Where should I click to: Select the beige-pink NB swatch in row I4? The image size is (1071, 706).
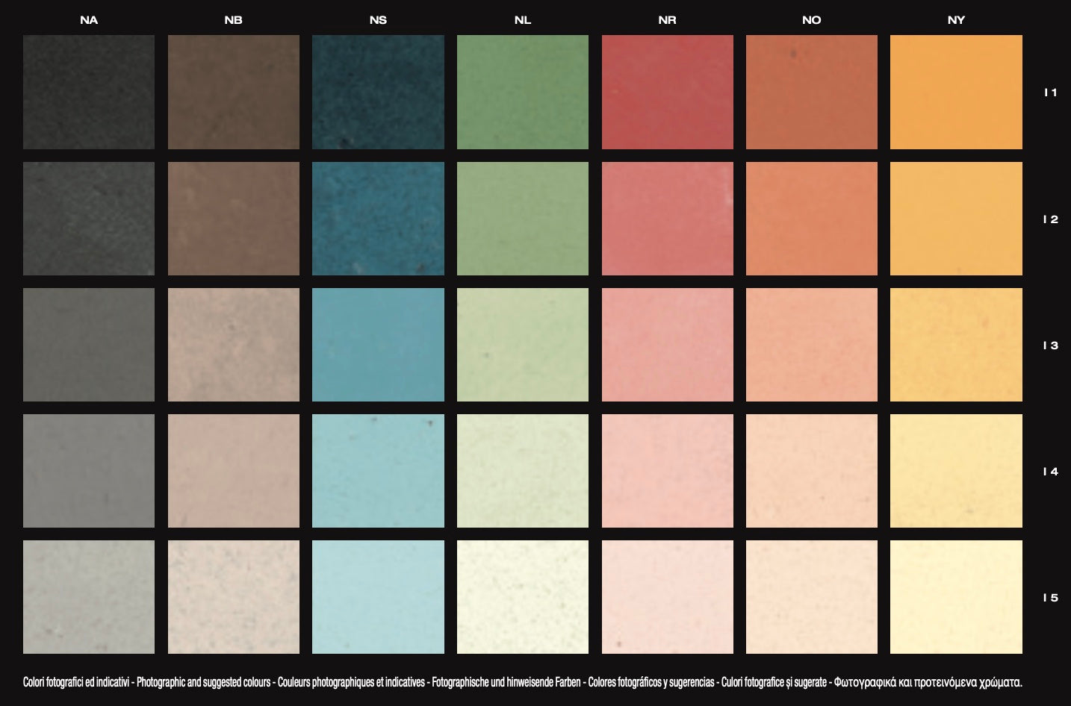coord(233,471)
